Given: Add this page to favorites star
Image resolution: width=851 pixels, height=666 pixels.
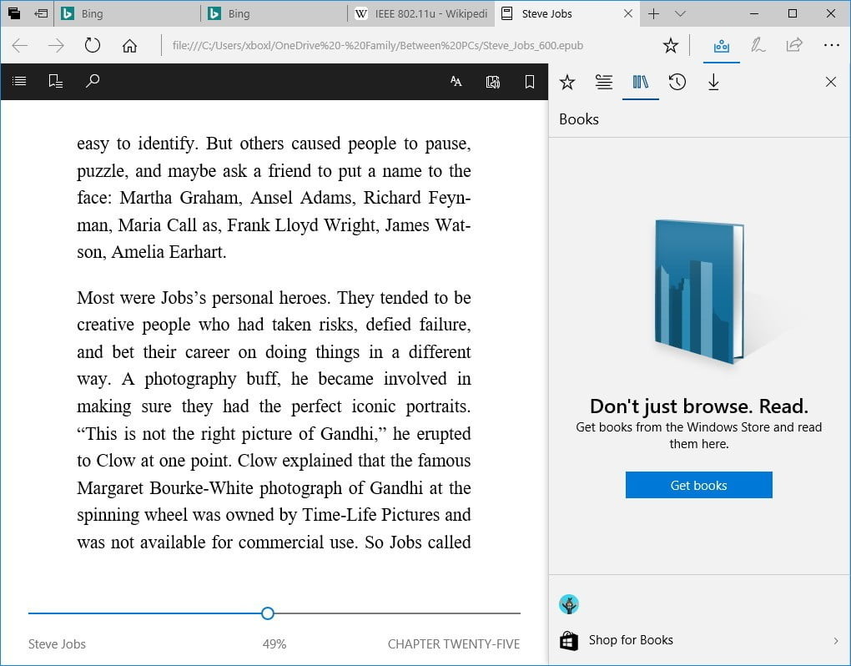Looking at the screenshot, I should click(x=670, y=46).
